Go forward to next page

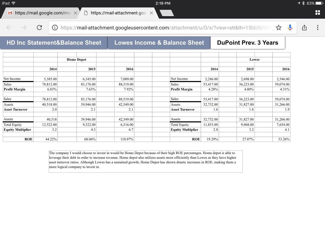pos(24,28)
